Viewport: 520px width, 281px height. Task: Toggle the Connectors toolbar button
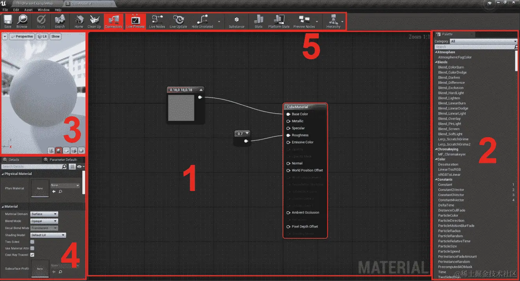(x=114, y=21)
